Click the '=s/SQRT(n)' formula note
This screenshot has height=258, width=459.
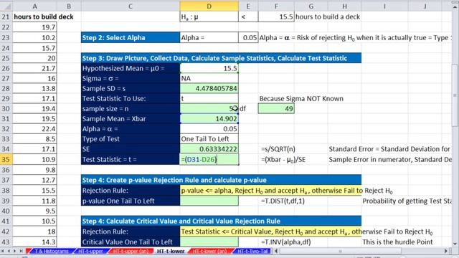278,149
